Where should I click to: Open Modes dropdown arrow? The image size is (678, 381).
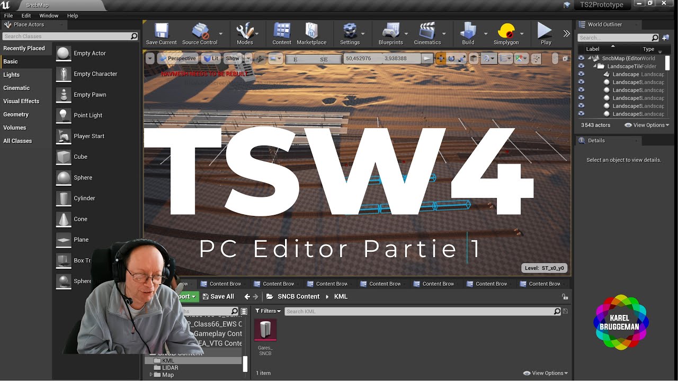pyautogui.click(x=258, y=34)
